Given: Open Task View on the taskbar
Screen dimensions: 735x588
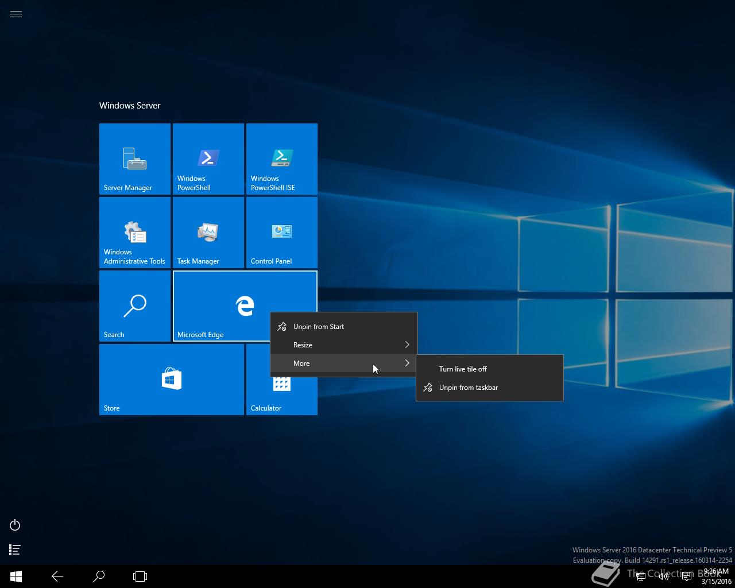Looking at the screenshot, I should click(140, 577).
